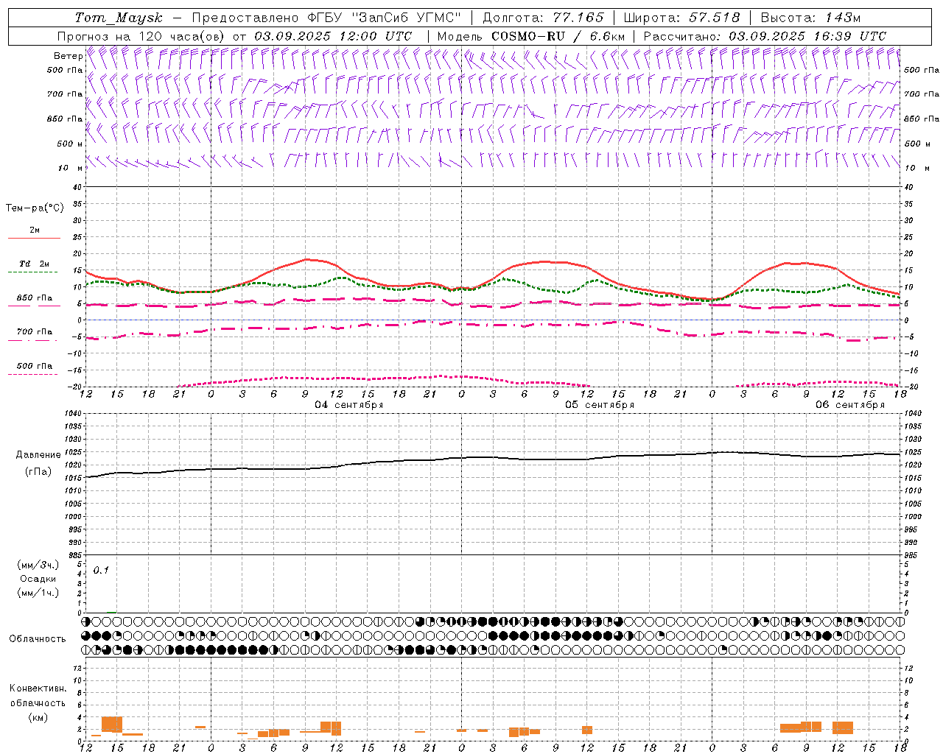Click the 'Давление' pressure panel label

pyautogui.click(x=38, y=455)
